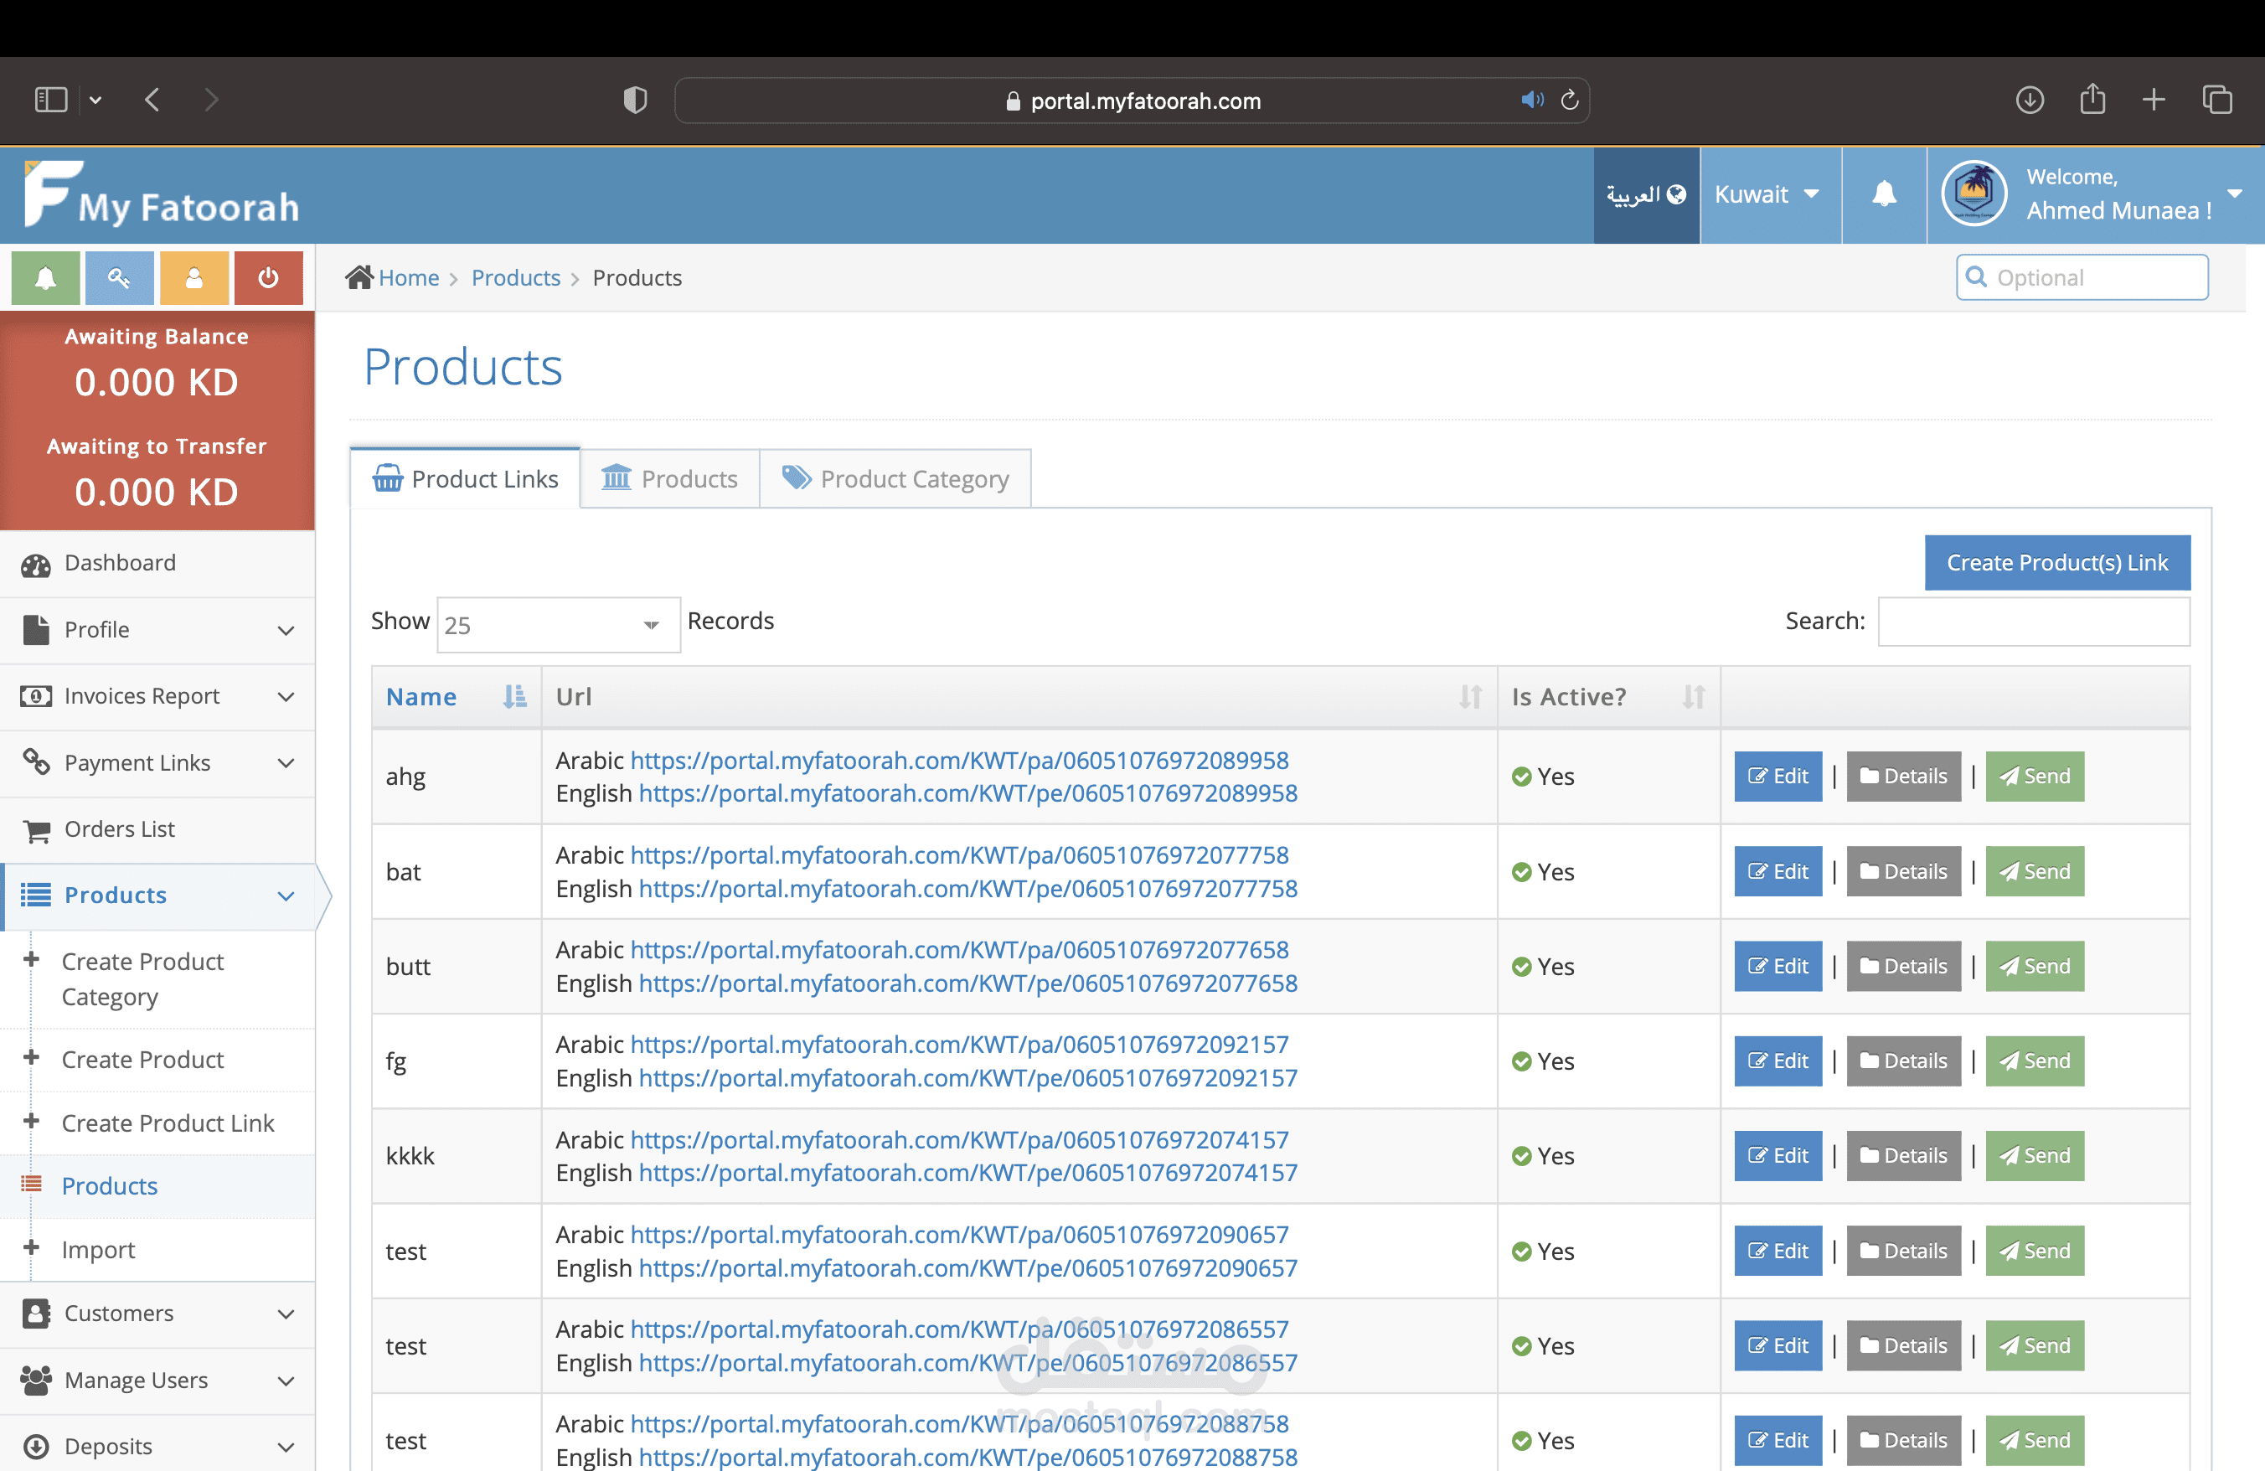Expand the Payment Links menu

coord(158,763)
